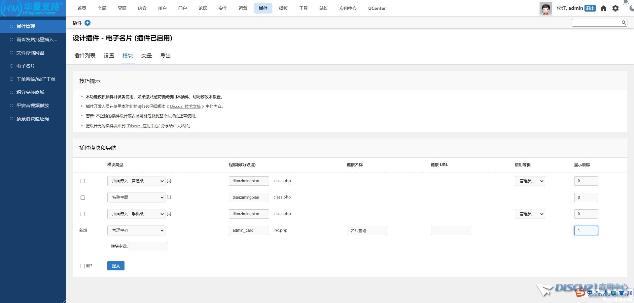Image resolution: width=634 pixels, height=303 pixels.
Task: Tick checkbox for 页面嵌入 - 普通版 row
Action: [83, 181]
